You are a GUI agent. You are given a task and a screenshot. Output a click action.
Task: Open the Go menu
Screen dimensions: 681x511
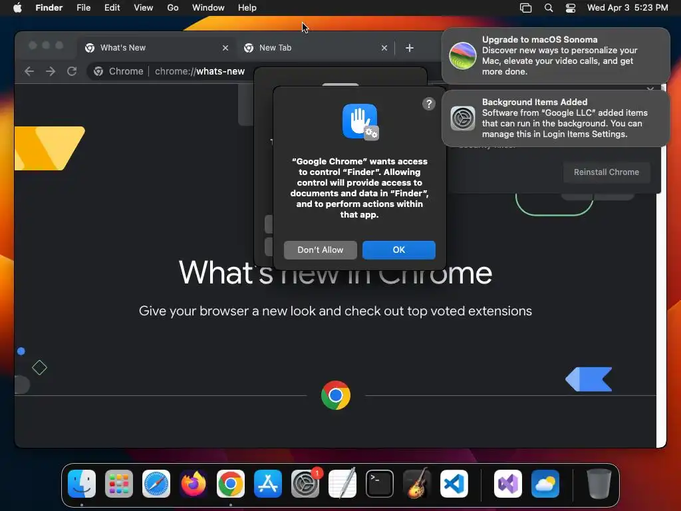[173, 8]
